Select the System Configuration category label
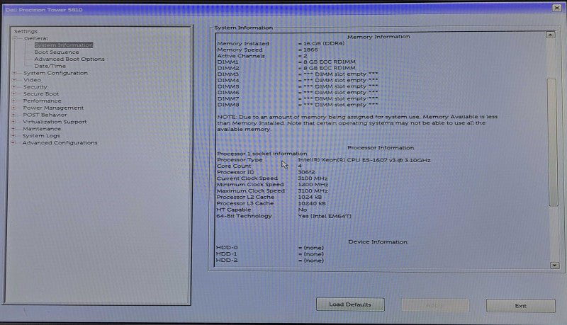Image resolution: width=567 pixels, height=325 pixels. click(56, 73)
